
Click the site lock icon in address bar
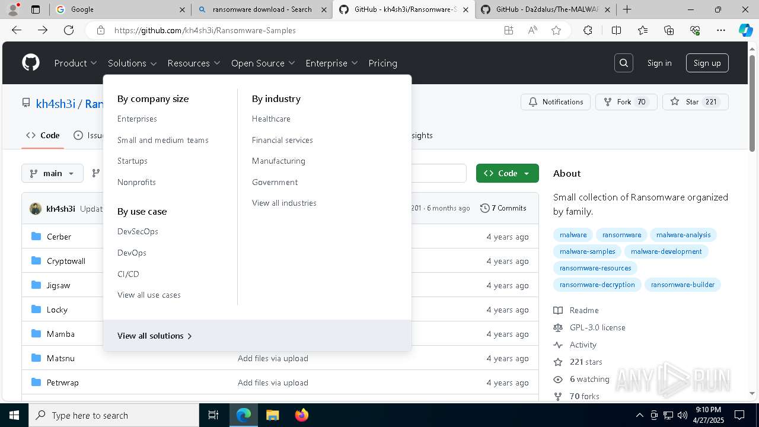pyautogui.click(x=101, y=30)
